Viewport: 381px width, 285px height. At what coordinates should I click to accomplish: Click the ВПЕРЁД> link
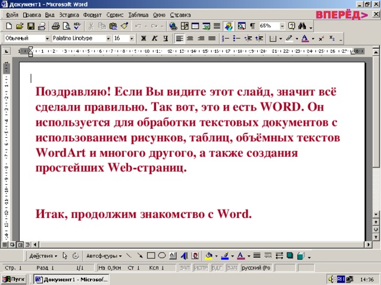pos(342,15)
